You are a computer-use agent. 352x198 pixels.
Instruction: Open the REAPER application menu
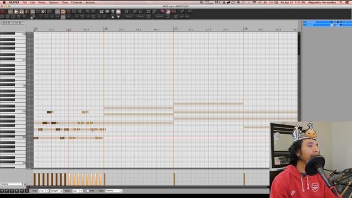pos(14,2)
